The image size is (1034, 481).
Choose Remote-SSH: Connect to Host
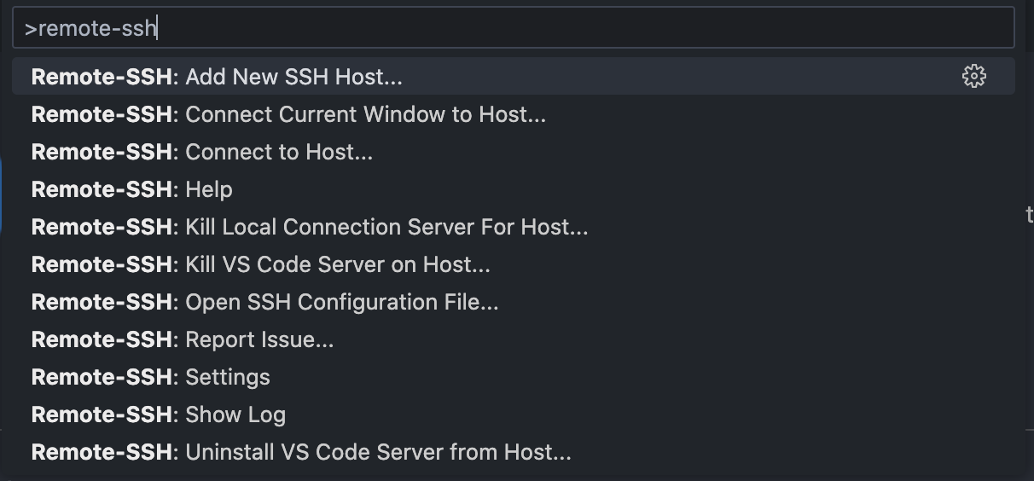[x=513, y=152]
